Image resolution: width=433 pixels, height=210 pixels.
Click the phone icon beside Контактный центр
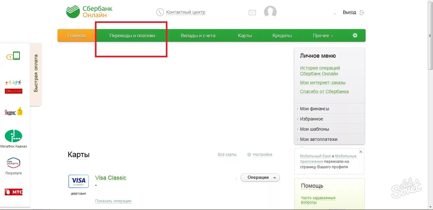pos(160,12)
